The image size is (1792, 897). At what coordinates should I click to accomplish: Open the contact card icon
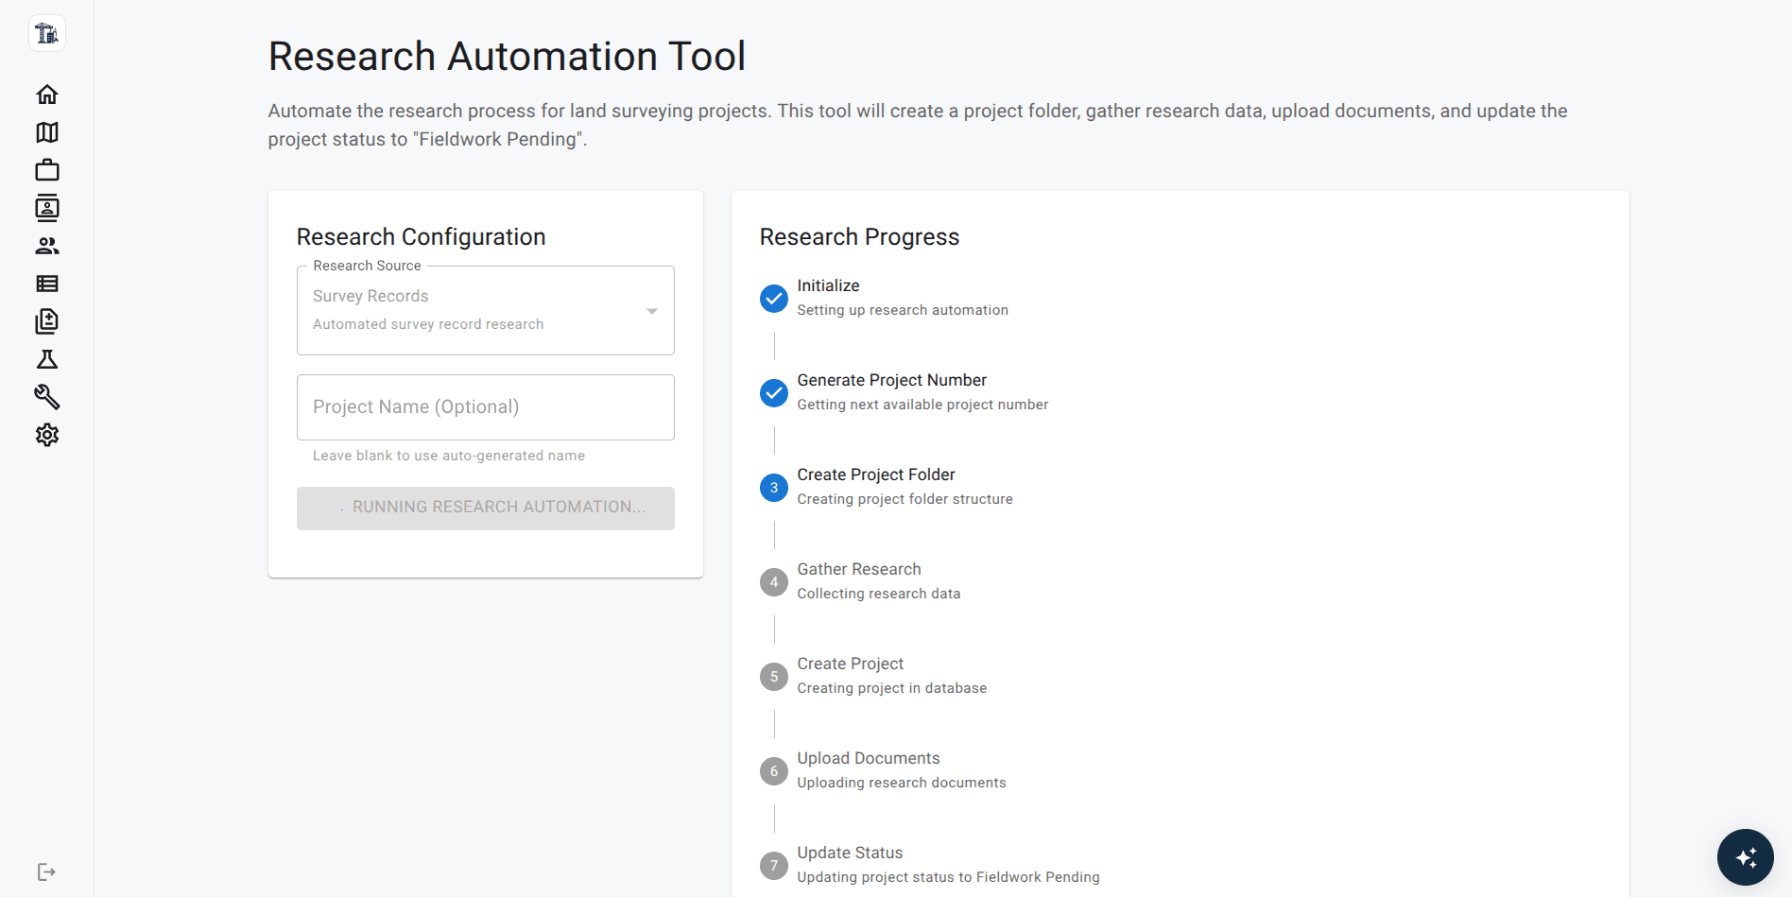coord(47,208)
